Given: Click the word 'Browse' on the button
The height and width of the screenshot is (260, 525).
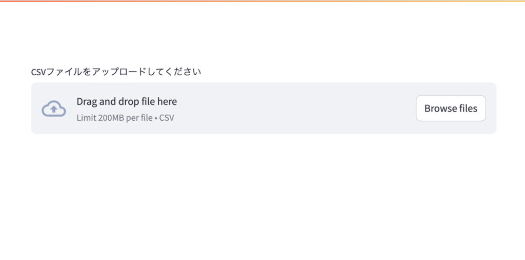Looking at the screenshot, I should [x=440, y=109].
